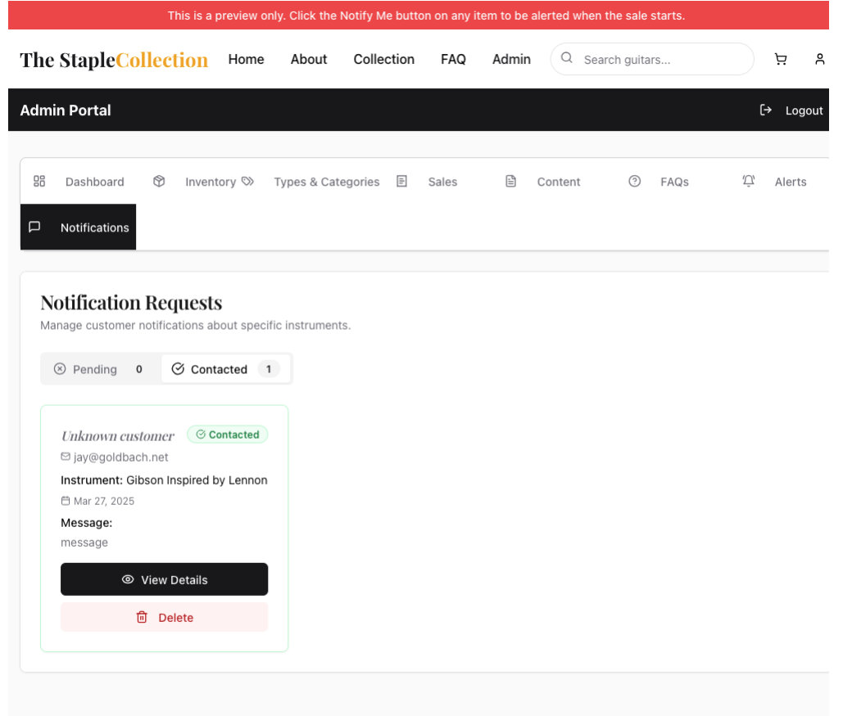Log out of the Admin Portal

coord(791,110)
